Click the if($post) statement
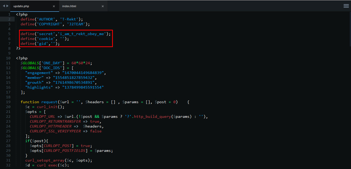The image size is (351, 169). click(37, 141)
